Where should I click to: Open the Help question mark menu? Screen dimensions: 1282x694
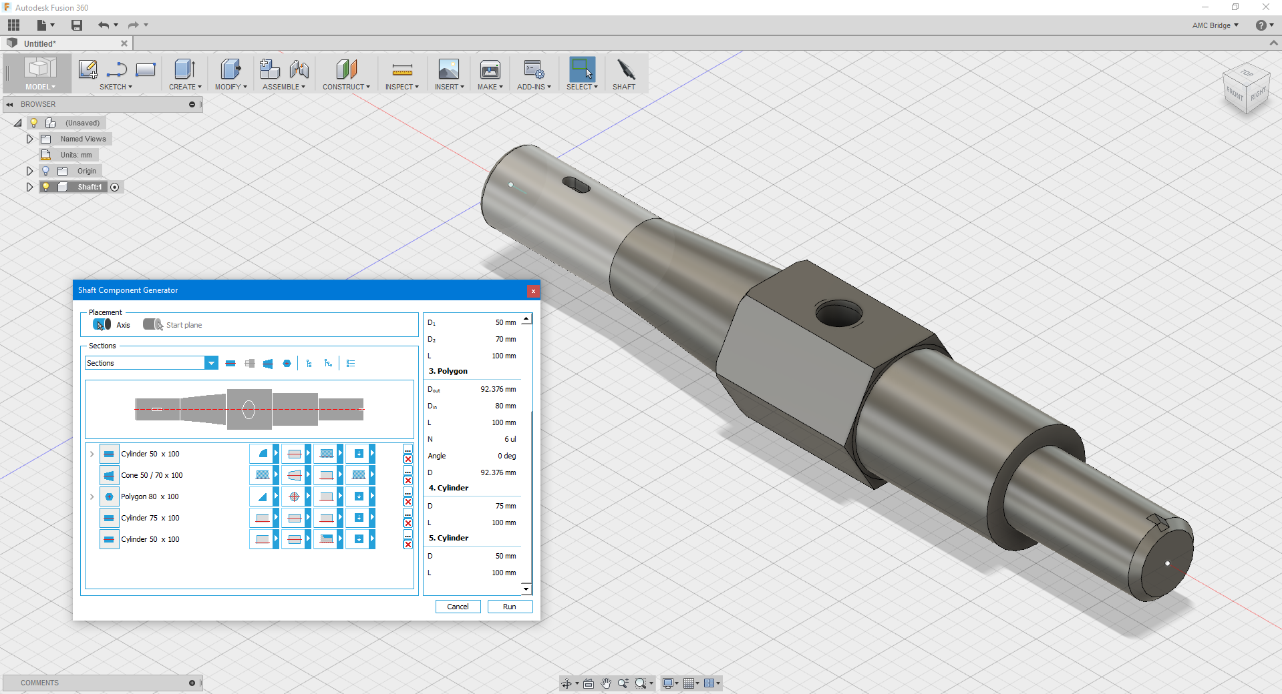point(1264,25)
